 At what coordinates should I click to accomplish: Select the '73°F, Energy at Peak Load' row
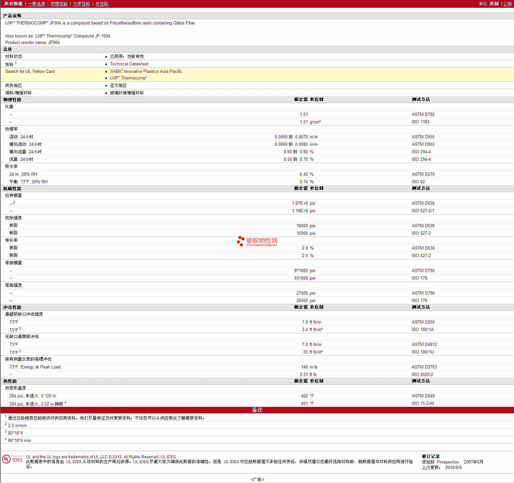pyautogui.click(x=257, y=367)
